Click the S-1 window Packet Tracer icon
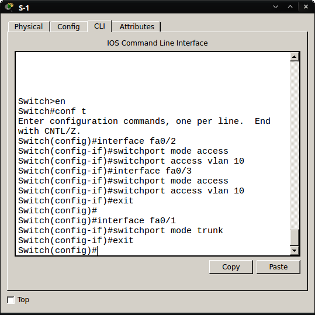Image resolution: width=315 pixels, height=315 pixels. pyautogui.click(x=9, y=7)
